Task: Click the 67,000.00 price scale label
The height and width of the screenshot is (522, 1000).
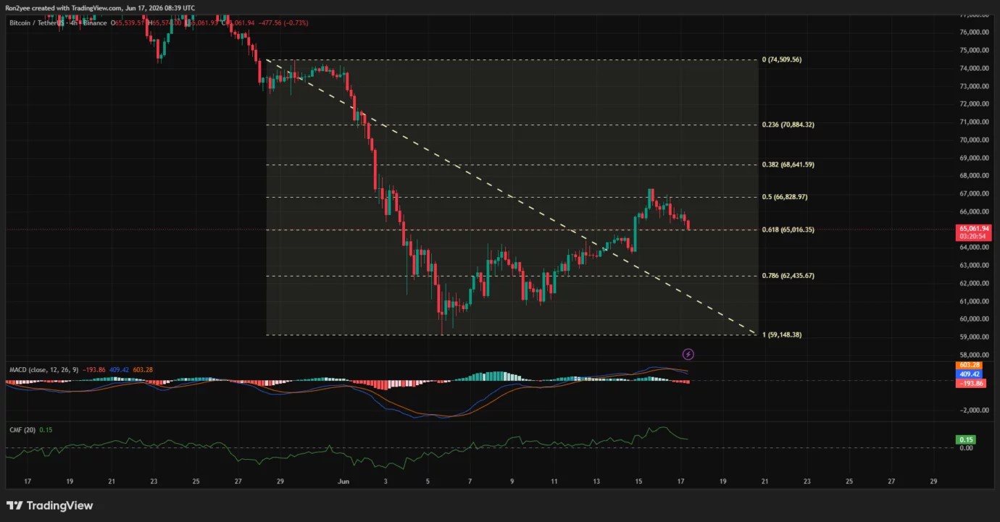Action: coord(974,194)
